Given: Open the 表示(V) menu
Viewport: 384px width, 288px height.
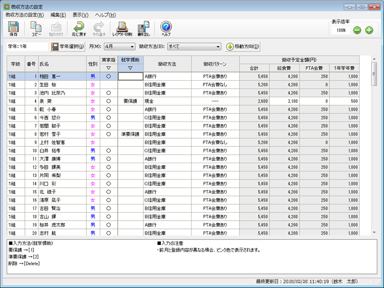Looking at the screenshot, I should coord(80,15).
